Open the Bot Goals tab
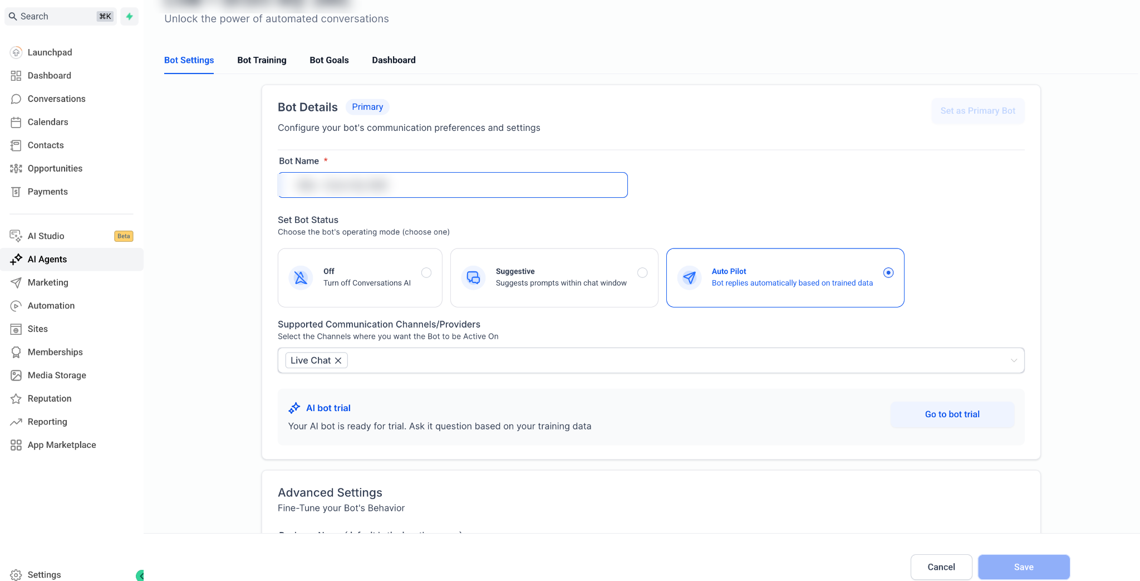 click(329, 60)
